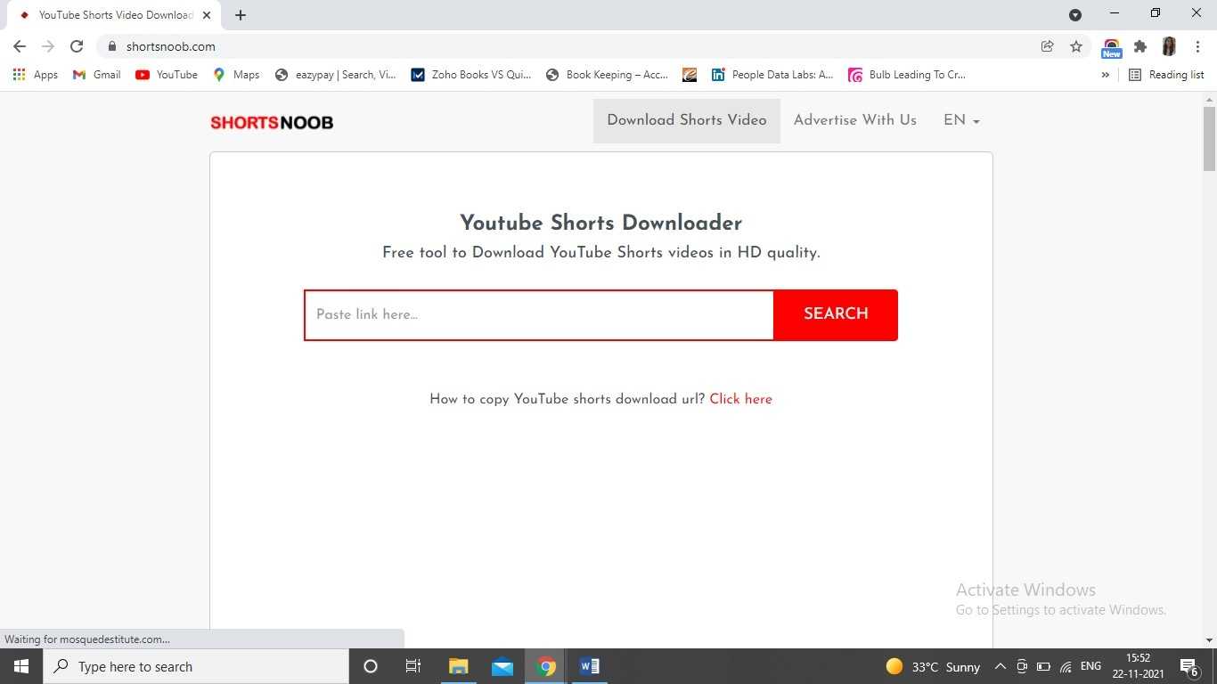Launch Microsoft Word from the taskbar
1217x684 pixels.
click(x=589, y=666)
